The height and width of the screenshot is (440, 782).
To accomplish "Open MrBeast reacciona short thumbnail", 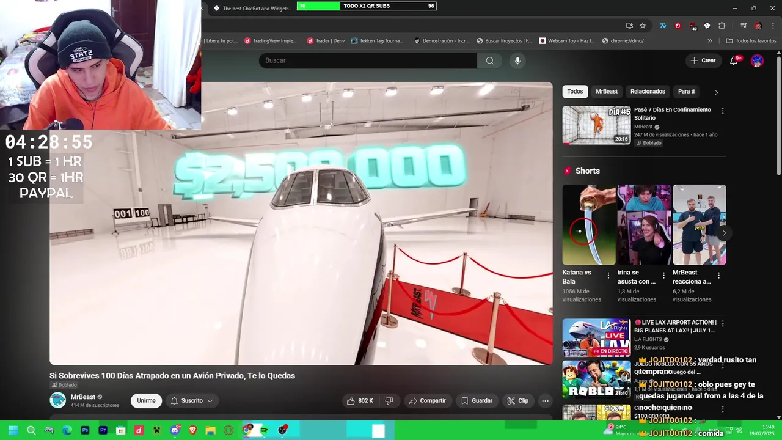I will [699, 224].
